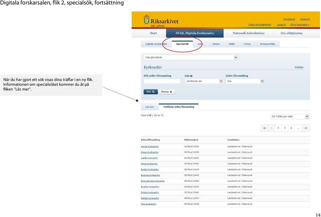The image size is (321, 217).
Task: Open the Riksarkivet top link
Action: click(289, 19)
